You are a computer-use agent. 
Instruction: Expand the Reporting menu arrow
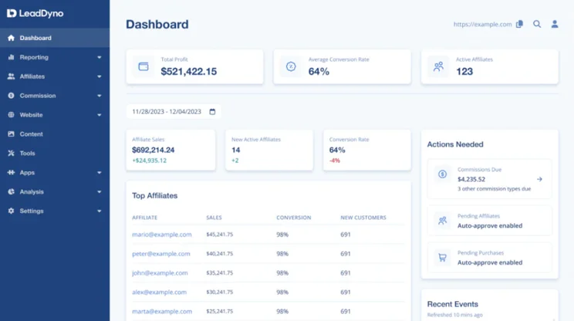click(100, 57)
